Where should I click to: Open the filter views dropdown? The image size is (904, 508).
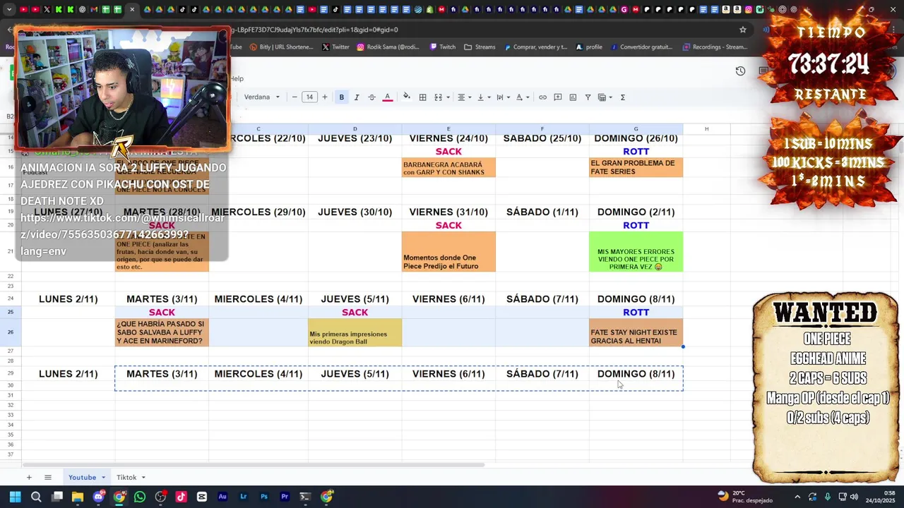point(605,97)
